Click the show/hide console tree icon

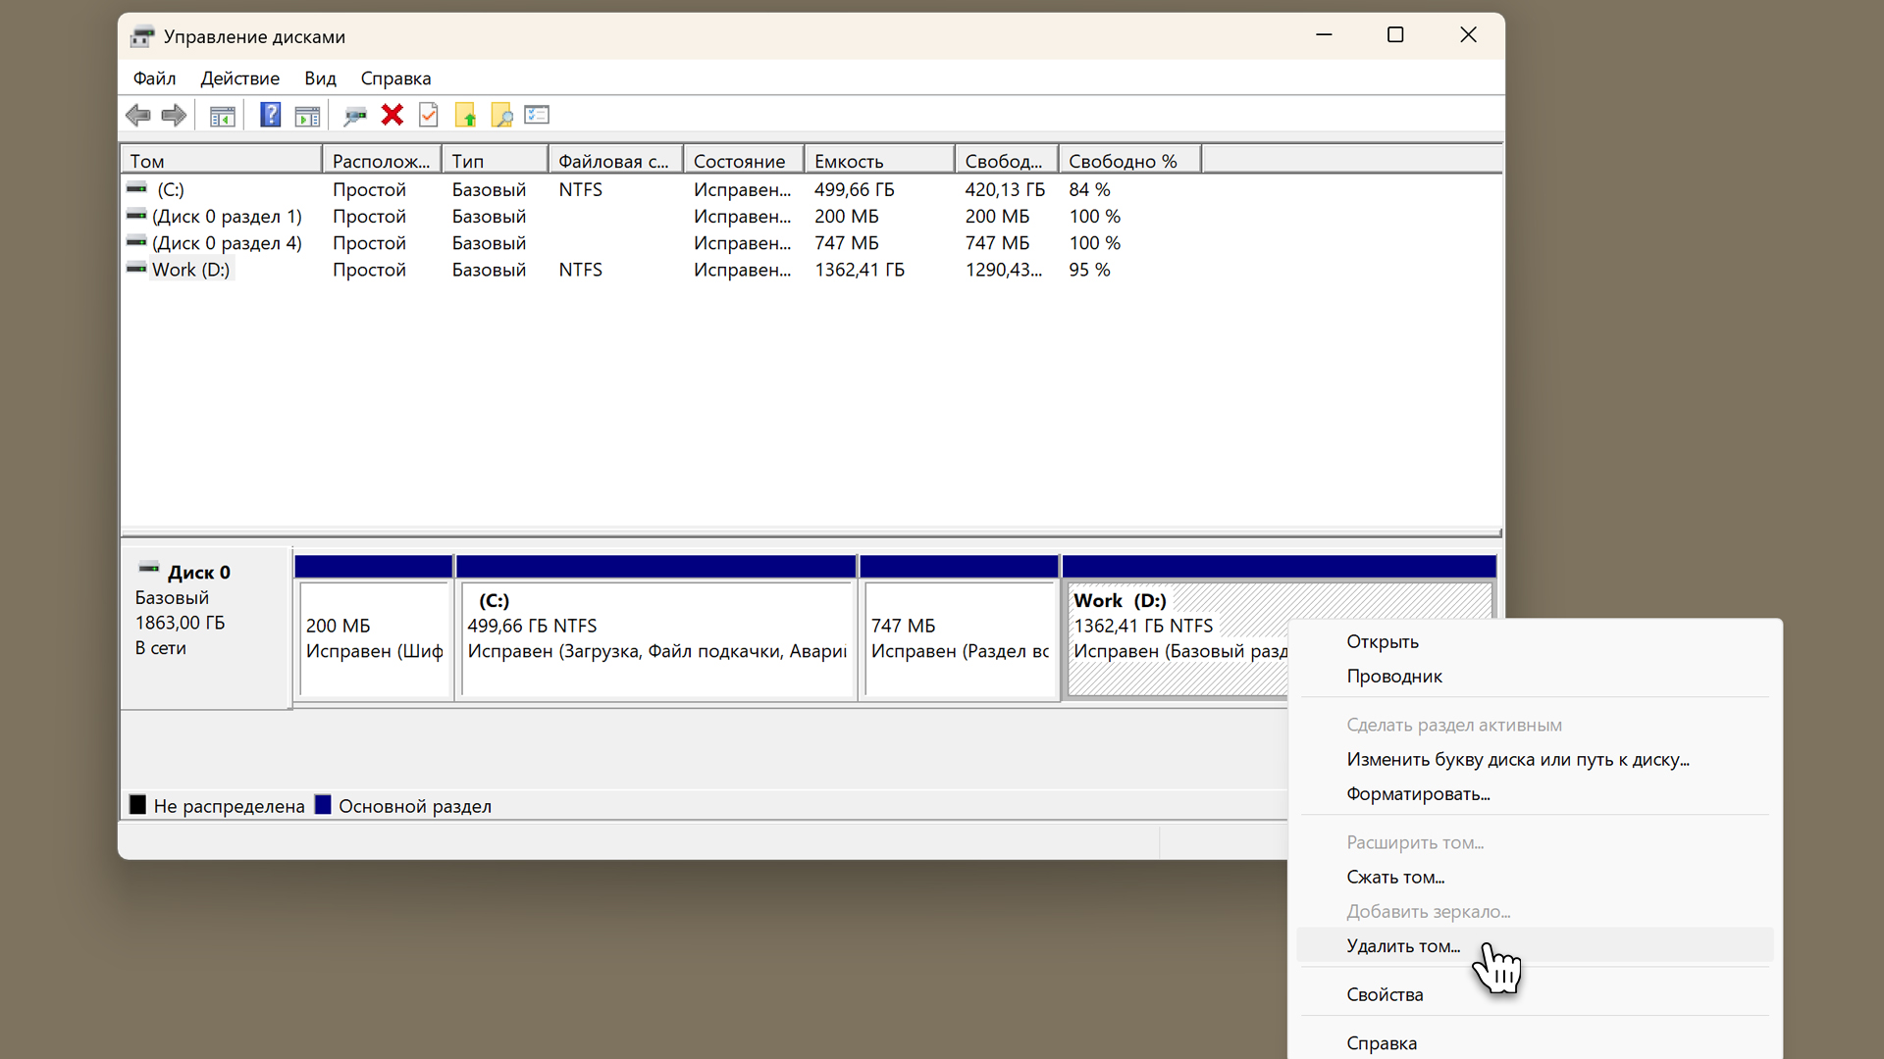tap(223, 116)
